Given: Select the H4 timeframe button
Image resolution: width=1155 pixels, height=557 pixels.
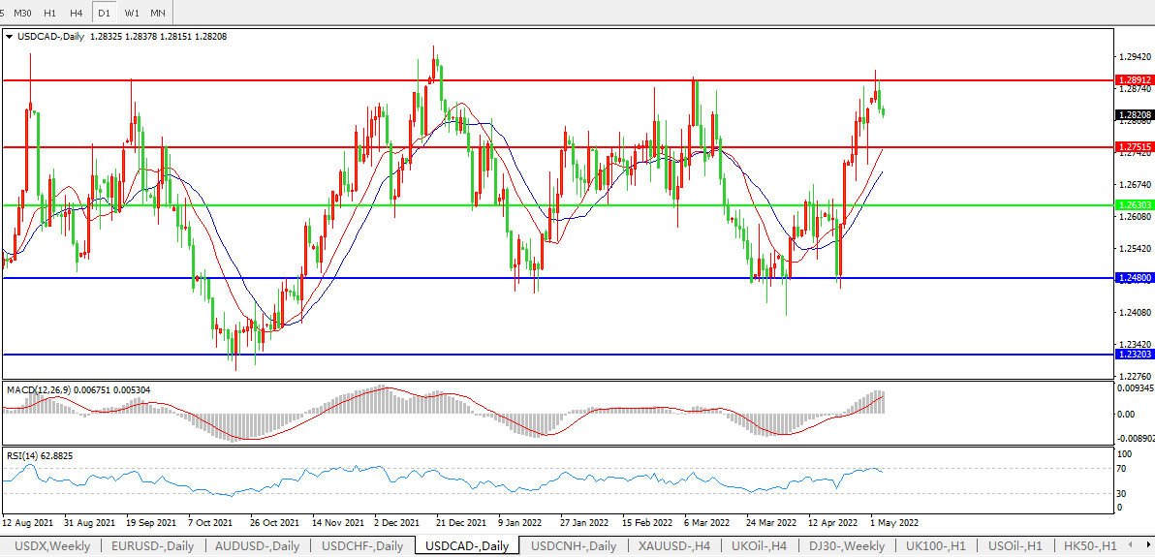Looking at the screenshot, I should [x=77, y=13].
